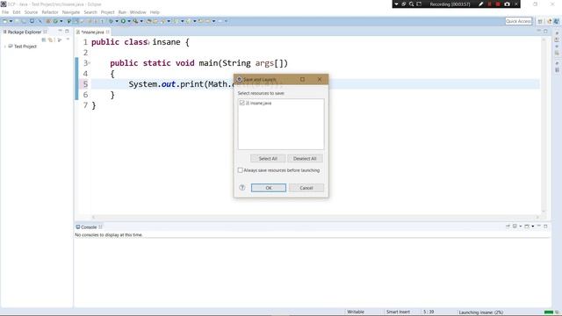Maximize the Save and Launch dialog
Image resolution: width=562 pixels, height=316 pixels.
click(302, 79)
